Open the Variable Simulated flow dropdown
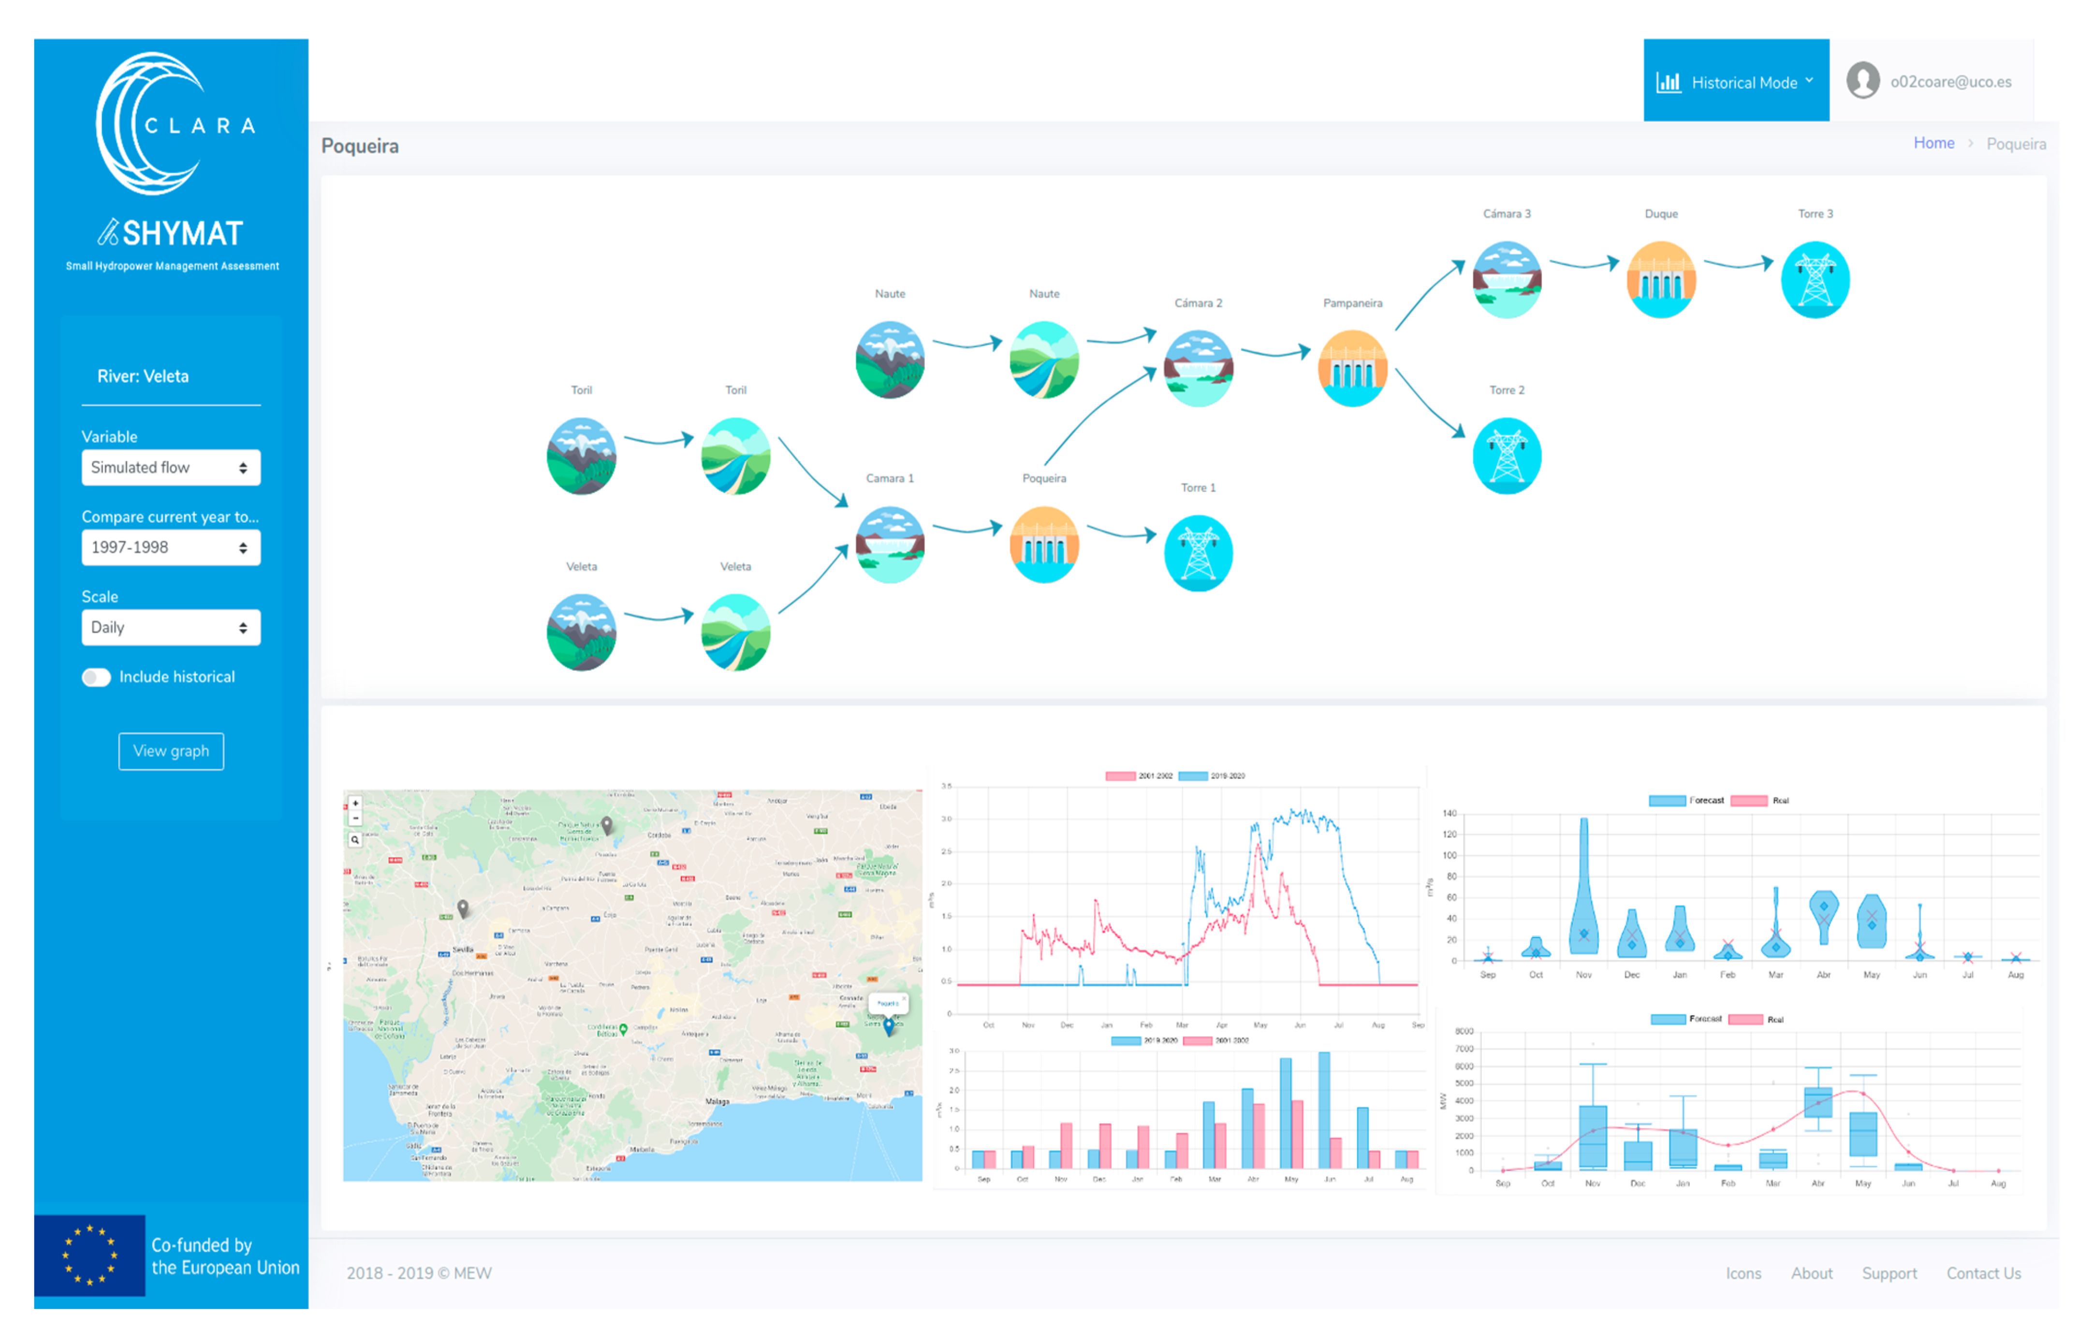 pyautogui.click(x=171, y=468)
